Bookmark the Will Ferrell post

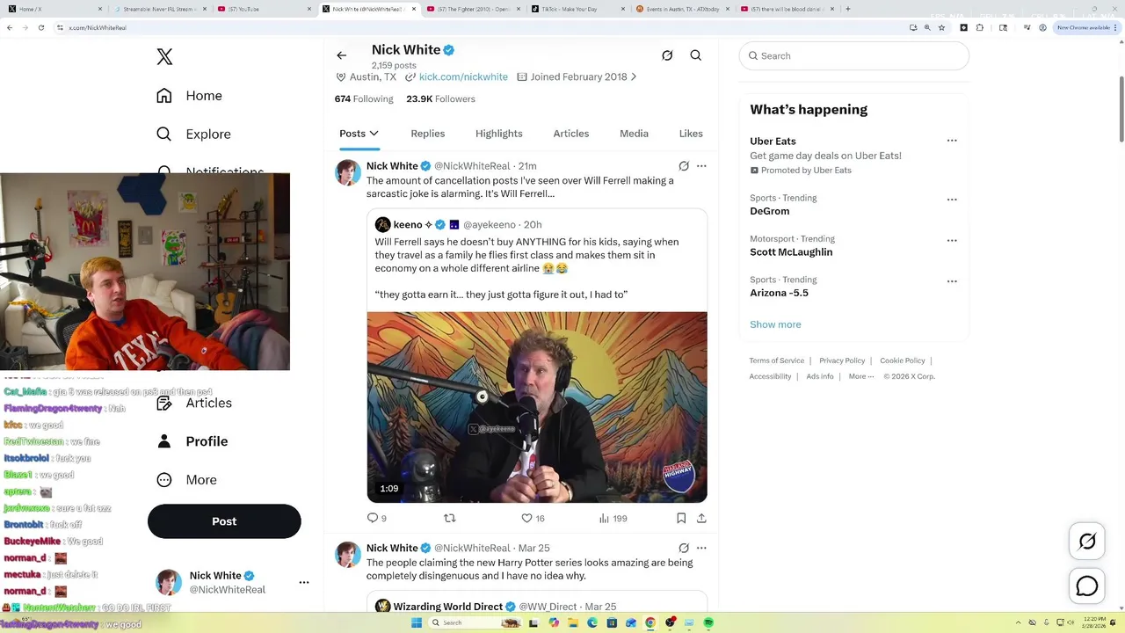coord(681,519)
